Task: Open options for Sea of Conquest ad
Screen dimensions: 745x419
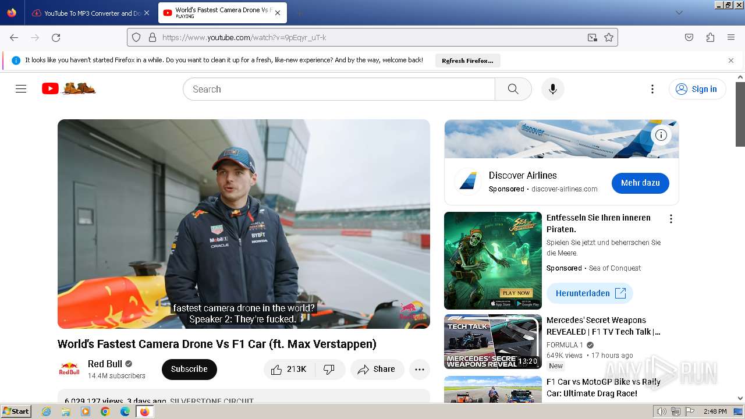Action: click(671, 219)
